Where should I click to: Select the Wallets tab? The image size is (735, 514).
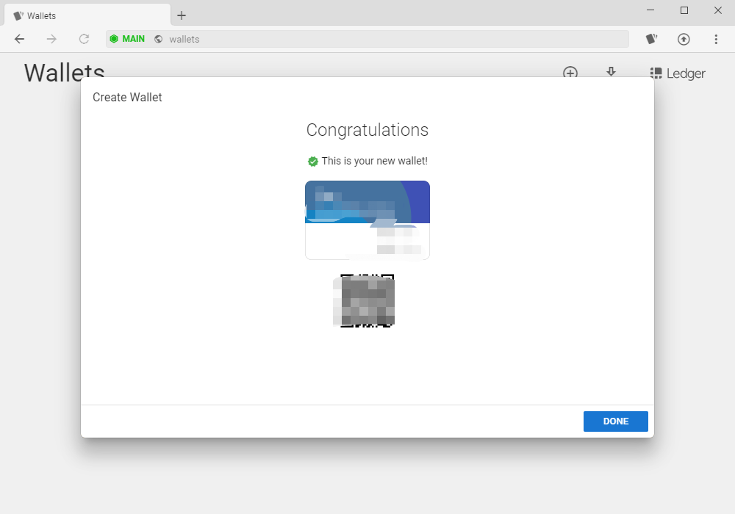(x=87, y=15)
